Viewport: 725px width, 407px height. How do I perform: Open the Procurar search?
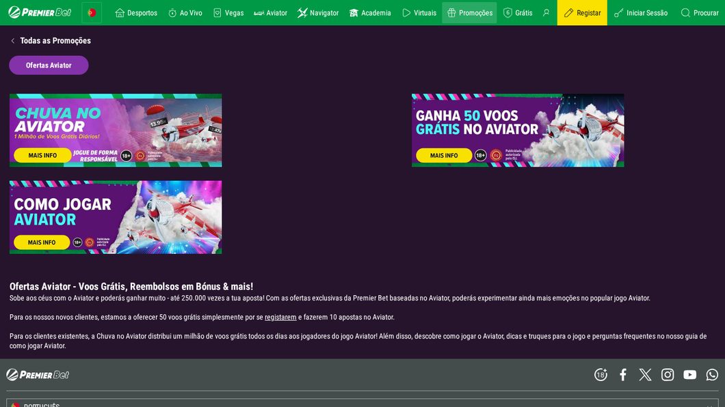(x=700, y=13)
